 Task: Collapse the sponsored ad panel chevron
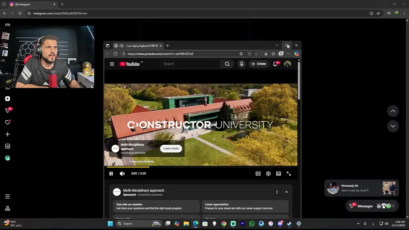286,192
